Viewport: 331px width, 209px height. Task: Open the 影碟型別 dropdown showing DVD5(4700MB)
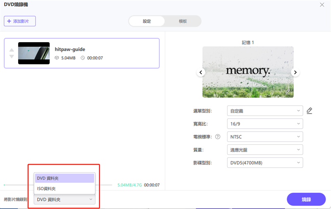[265, 163]
